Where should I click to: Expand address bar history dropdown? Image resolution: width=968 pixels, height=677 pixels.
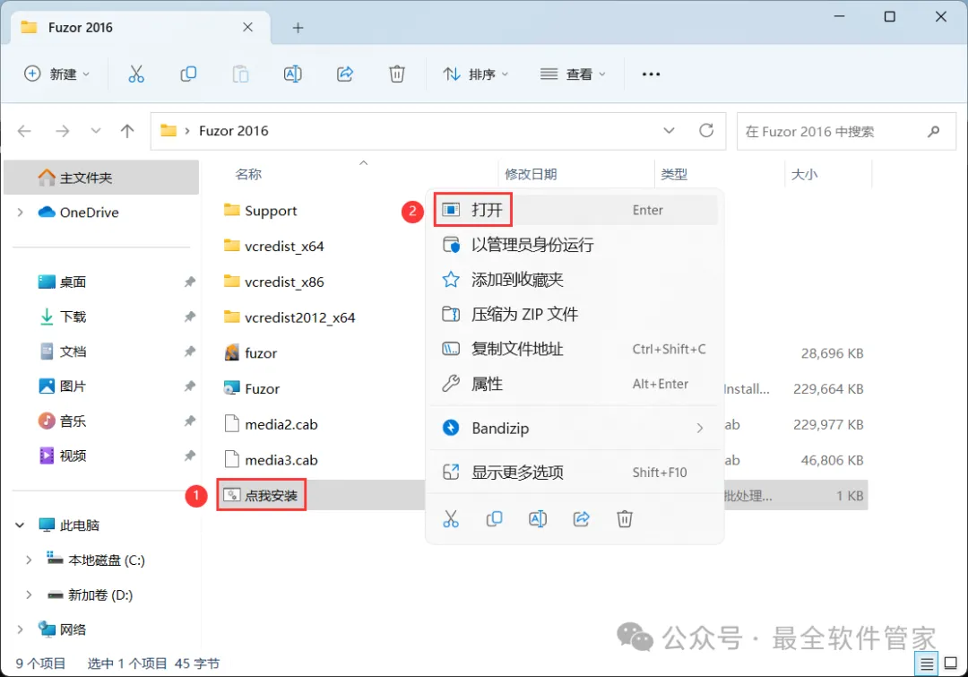669,130
